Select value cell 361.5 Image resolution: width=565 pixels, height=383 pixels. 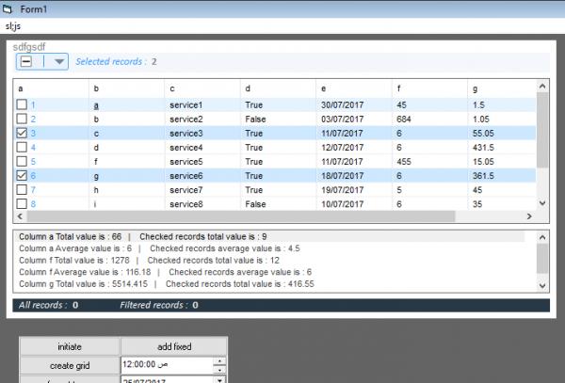484,176
